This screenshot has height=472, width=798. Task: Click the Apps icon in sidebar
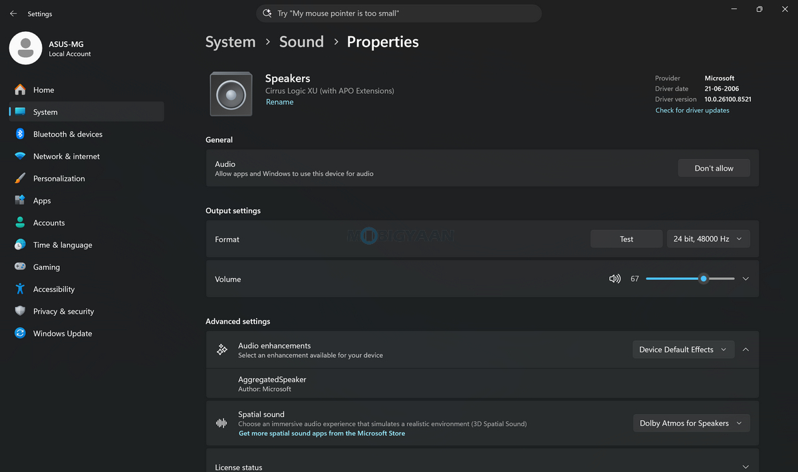20,200
